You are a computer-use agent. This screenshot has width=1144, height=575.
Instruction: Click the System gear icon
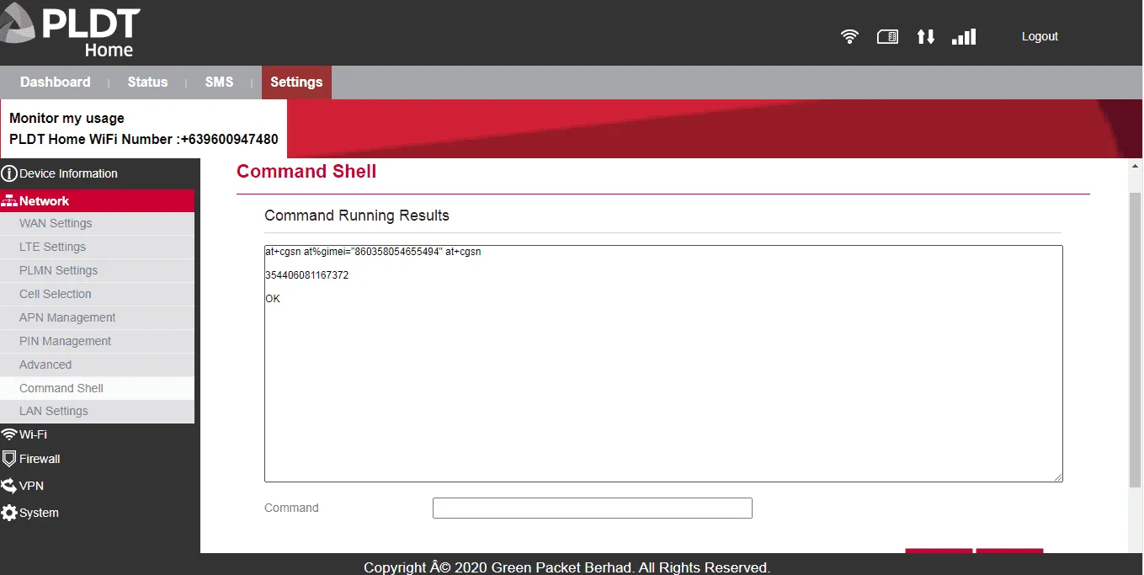[9, 513]
